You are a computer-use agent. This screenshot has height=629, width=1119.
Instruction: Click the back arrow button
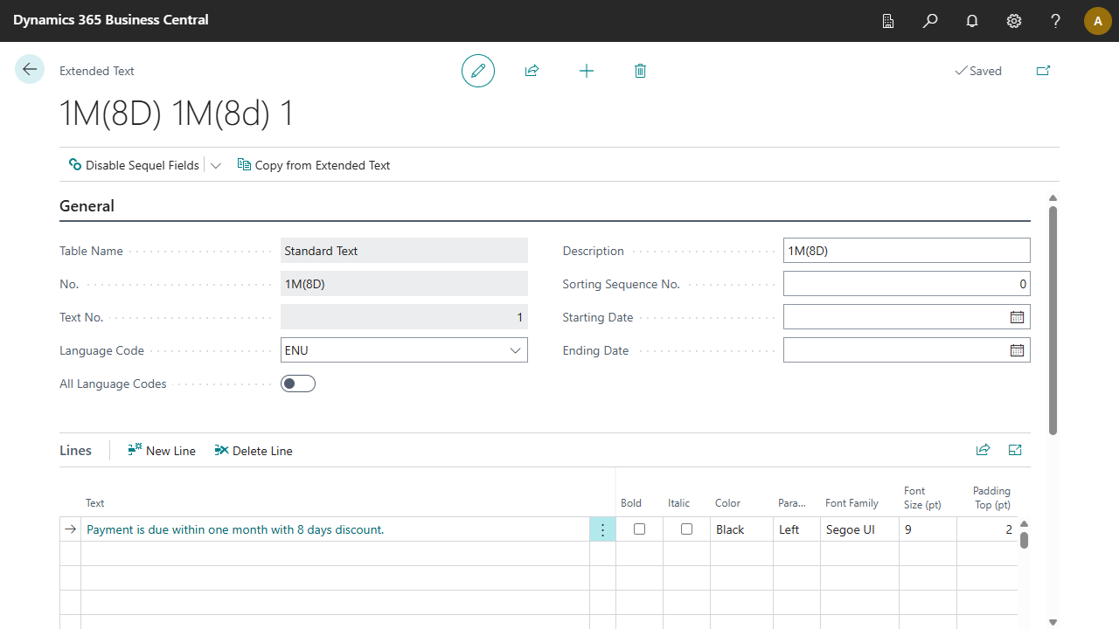(x=30, y=70)
